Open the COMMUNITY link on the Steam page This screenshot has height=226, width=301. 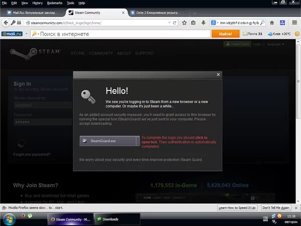[x=101, y=53]
